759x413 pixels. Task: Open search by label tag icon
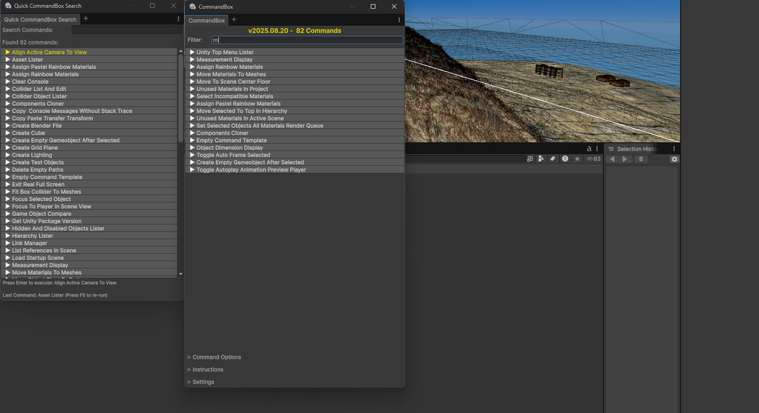(553, 159)
